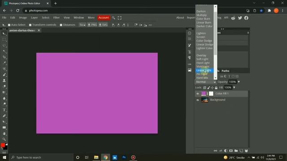Select the Rectangle Select tool
Viewport: 287px width, 161px height.
pos(4,40)
